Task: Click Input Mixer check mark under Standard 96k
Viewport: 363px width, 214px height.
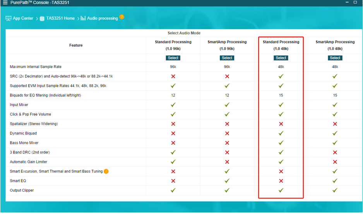Action: point(173,105)
